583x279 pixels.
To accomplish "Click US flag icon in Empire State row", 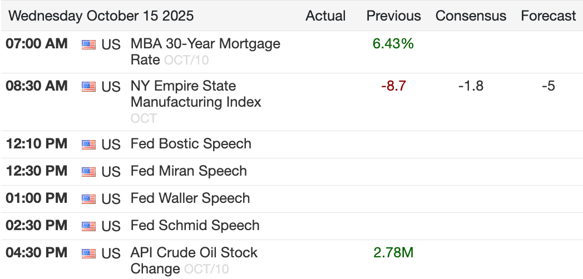I will pyautogui.click(x=88, y=87).
